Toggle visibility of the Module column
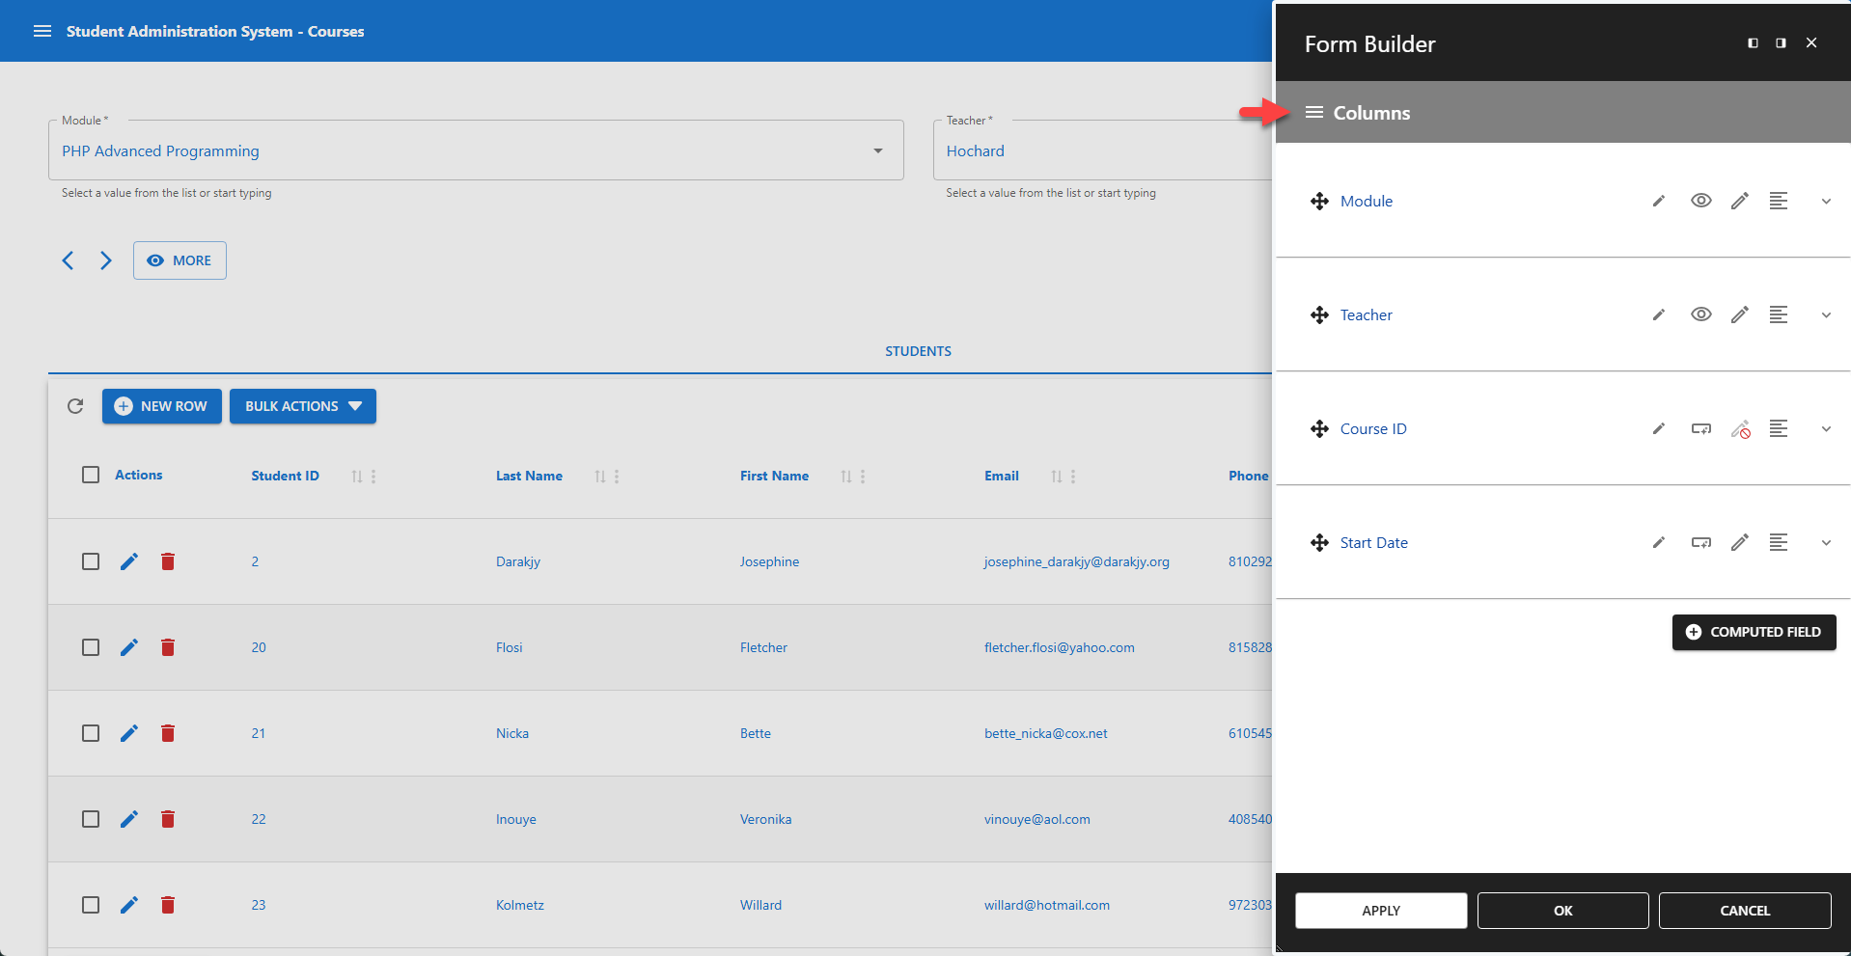This screenshot has height=956, width=1851. click(1700, 201)
